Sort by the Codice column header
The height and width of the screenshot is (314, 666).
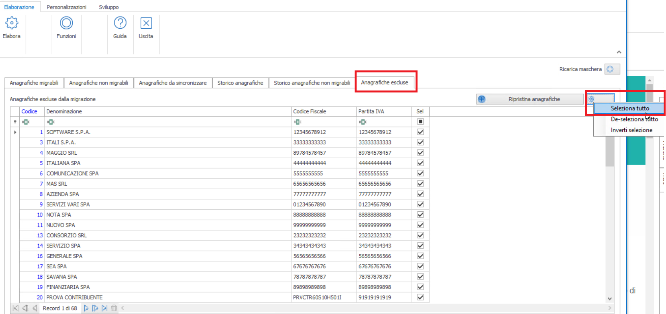coord(32,112)
